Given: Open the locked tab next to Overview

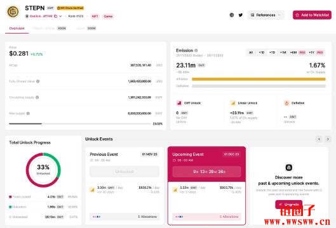Looking at the screenshot, I should 50,28.
